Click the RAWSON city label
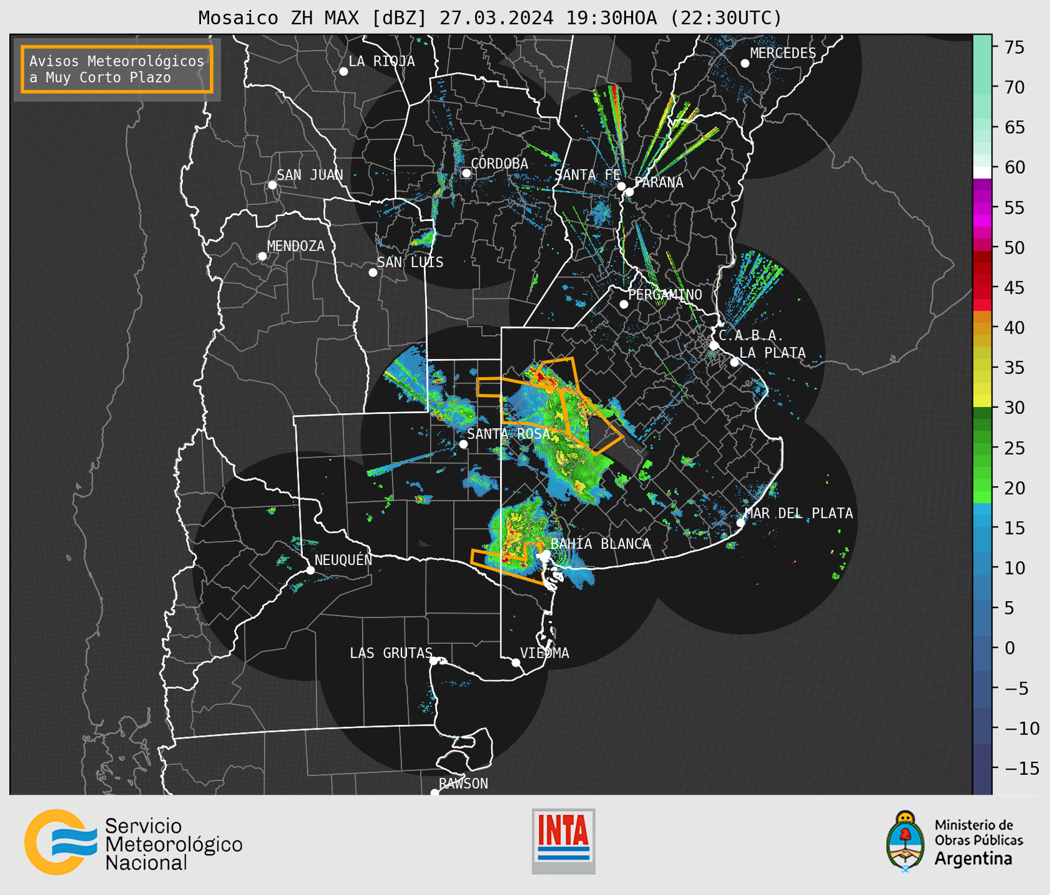This screenshot has width=1050, height=895. tap(463, 784)
